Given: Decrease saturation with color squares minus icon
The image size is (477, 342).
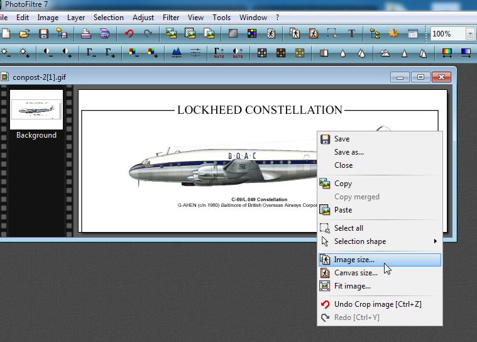Looking at the screenshot, I should [133, 53].
